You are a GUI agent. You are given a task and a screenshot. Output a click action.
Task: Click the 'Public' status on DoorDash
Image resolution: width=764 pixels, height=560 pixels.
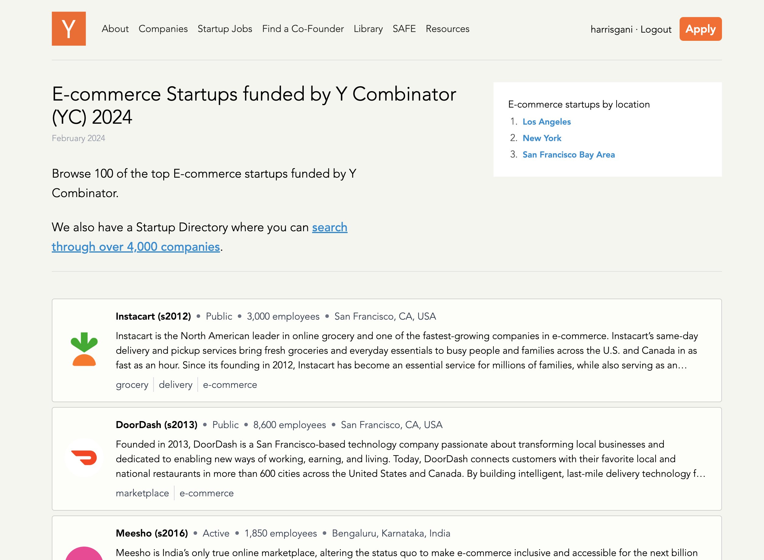[225, 425]
